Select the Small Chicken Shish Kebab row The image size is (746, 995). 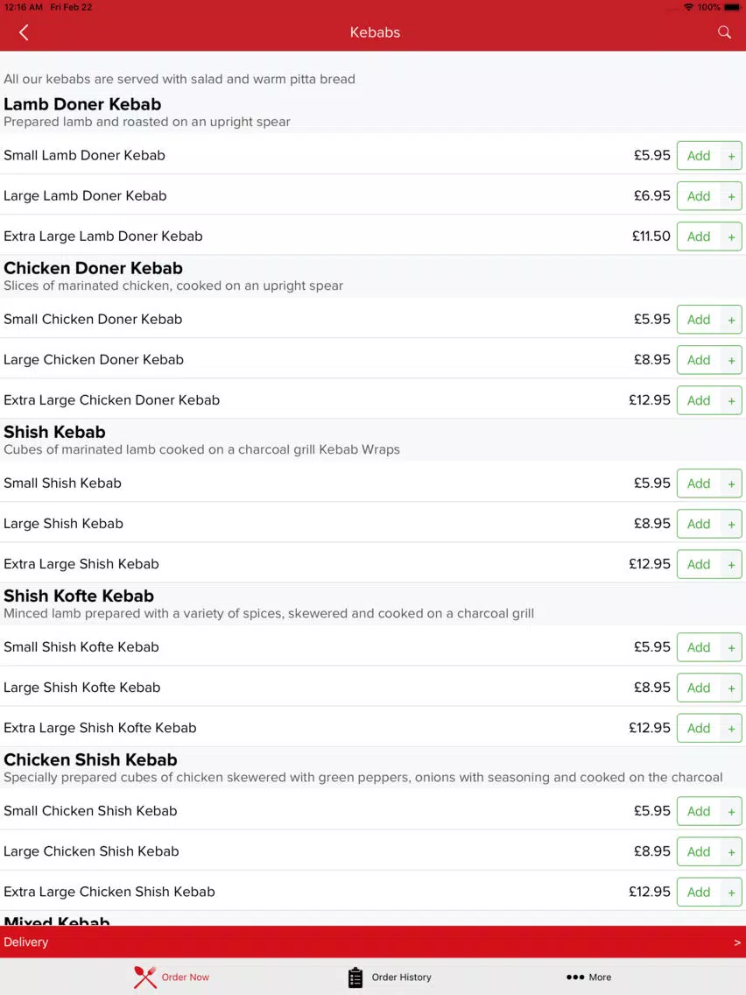point(373,811)
